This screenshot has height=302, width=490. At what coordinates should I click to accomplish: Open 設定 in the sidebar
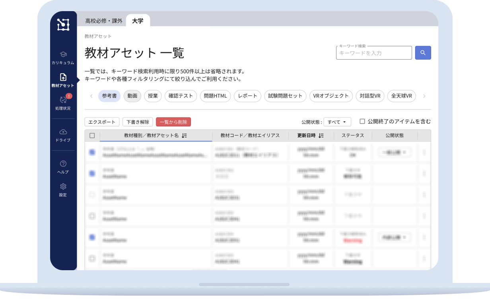[x=63, y=190]
